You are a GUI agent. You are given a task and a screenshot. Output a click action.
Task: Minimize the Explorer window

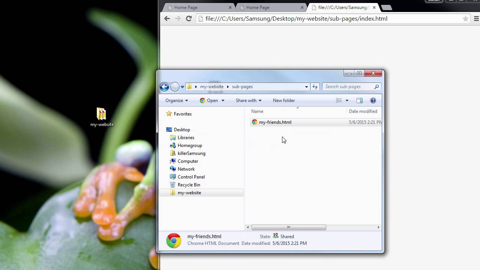tap(349, 73)
